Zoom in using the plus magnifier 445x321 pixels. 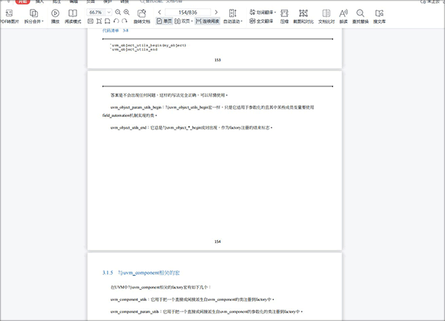pos(127,12)
